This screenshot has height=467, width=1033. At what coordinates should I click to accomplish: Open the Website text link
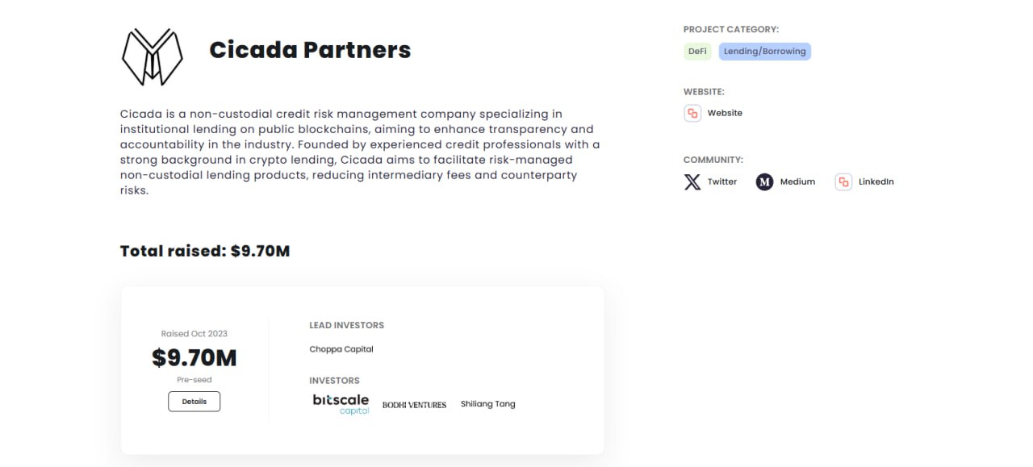[725, 113]
